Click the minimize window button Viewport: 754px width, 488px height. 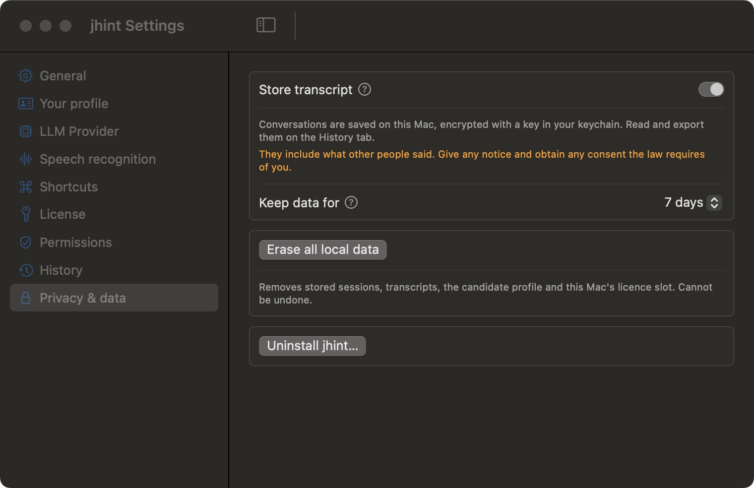[x=46, y=25]
